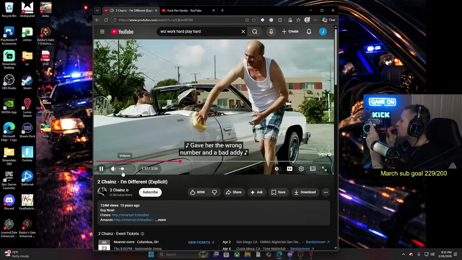Open more actions three-dot menu
The height and width of the screenshot is (260, 462).
pos(326,192)
